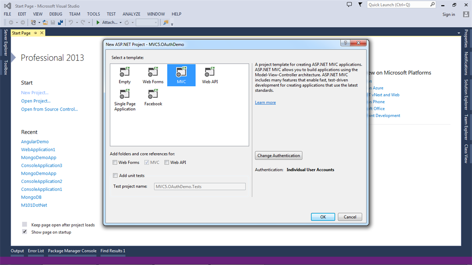Click the Change Authentication button
The height and width of the screenshot is (265, 472).
[x=278, y=155]
